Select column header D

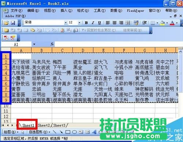pyautogui.click(x=83, y=51)
